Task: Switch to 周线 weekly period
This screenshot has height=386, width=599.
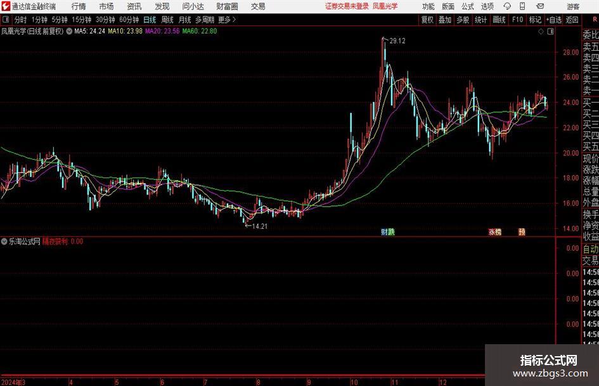Action: (167, 20)
